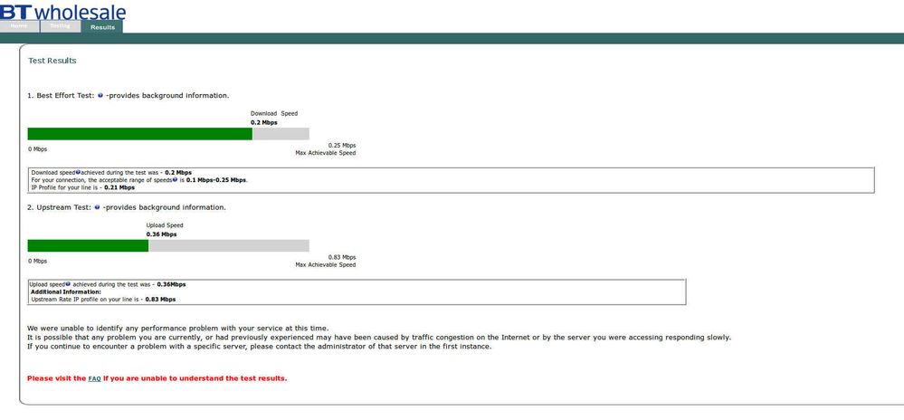
Task: Click the IP Profile 0.21 Mbps value
Action: pos(119,187)
